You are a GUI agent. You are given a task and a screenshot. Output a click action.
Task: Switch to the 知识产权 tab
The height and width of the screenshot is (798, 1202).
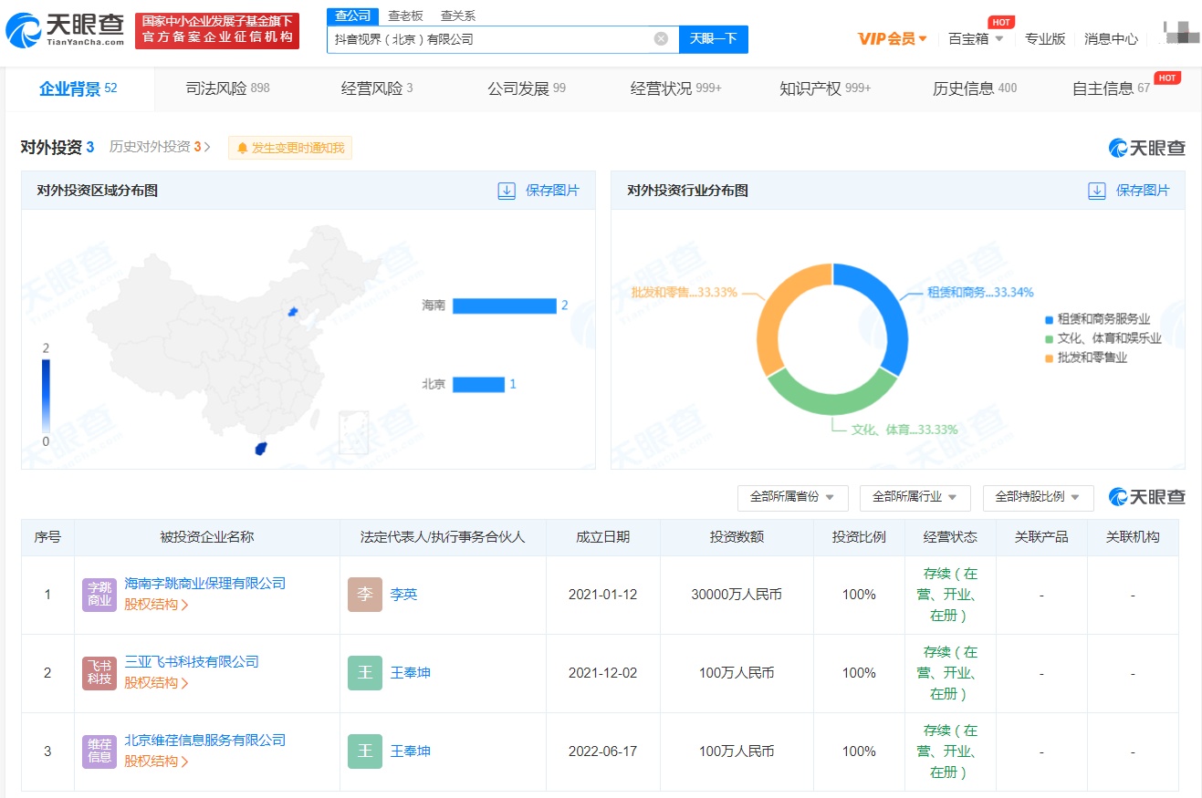(x=825, y=88)
